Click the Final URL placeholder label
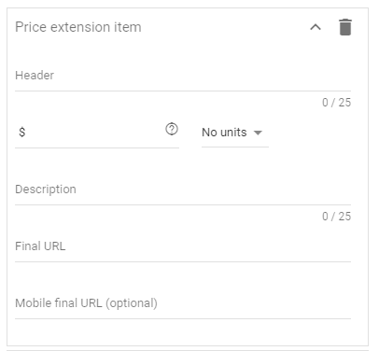This screenshot has width=379, height=351. pos(40,246)
